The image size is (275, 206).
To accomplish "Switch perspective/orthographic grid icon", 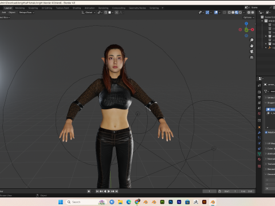I will (x=252, y=57).
